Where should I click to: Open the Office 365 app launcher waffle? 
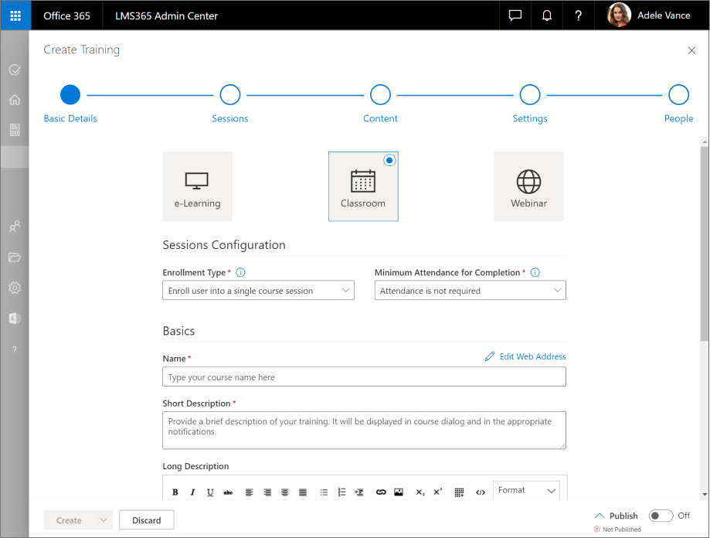pos(15,15)
